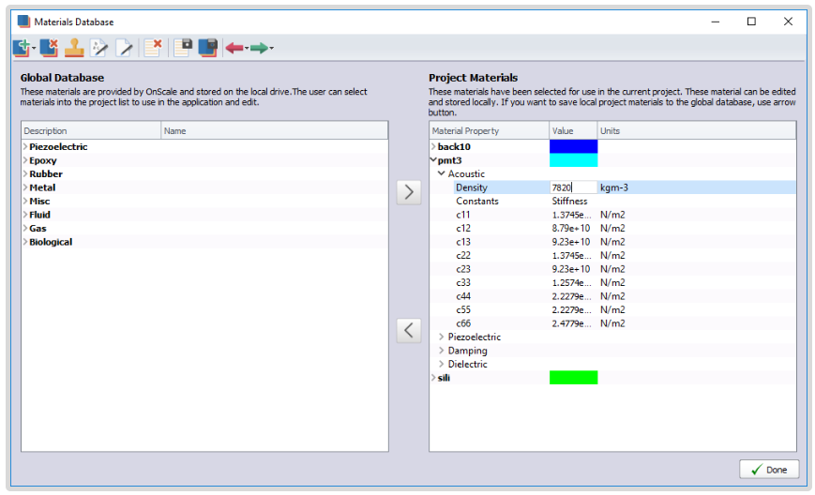Click the Units column header
The image size is (815, 495).
pos(697,131)
